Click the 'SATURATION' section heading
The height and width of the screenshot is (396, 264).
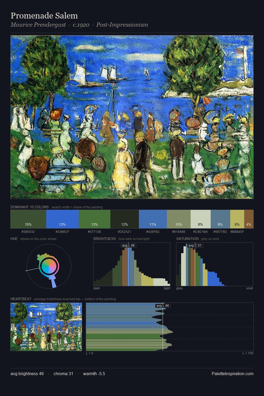[187, 239]
